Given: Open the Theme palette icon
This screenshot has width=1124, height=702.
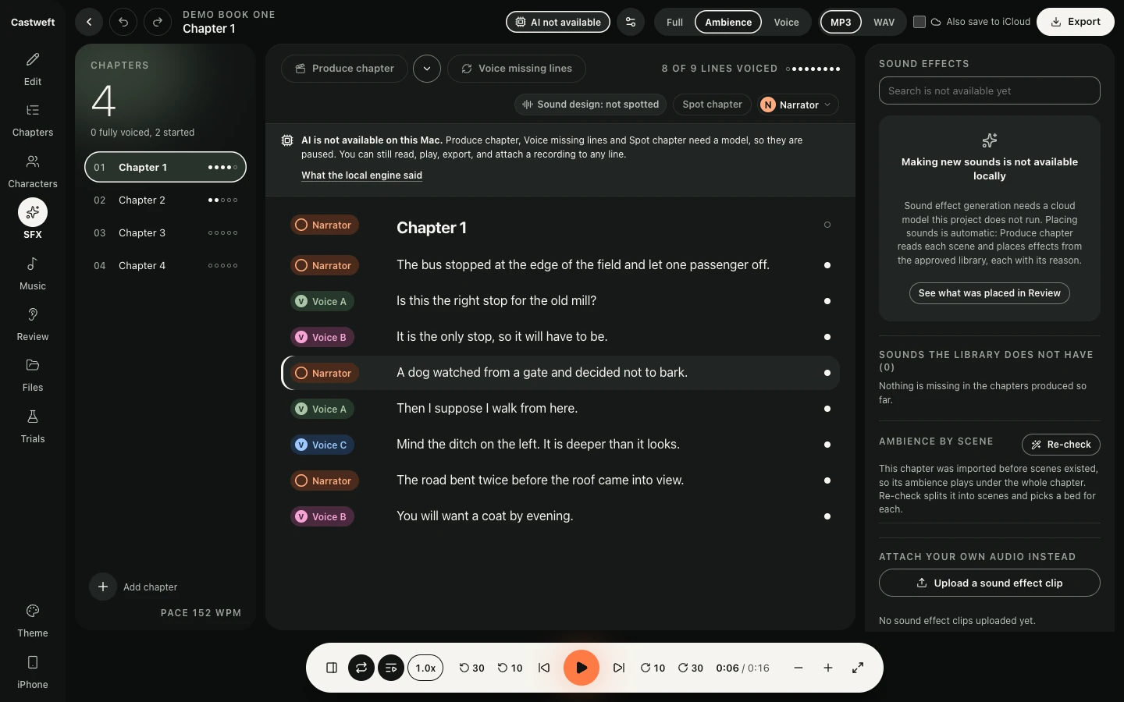Looking at the screenshot, I should (33, 620).
